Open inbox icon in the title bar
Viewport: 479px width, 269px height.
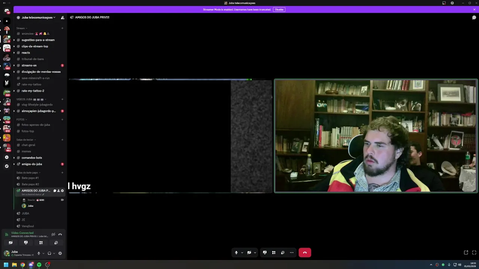coord(444,3)
